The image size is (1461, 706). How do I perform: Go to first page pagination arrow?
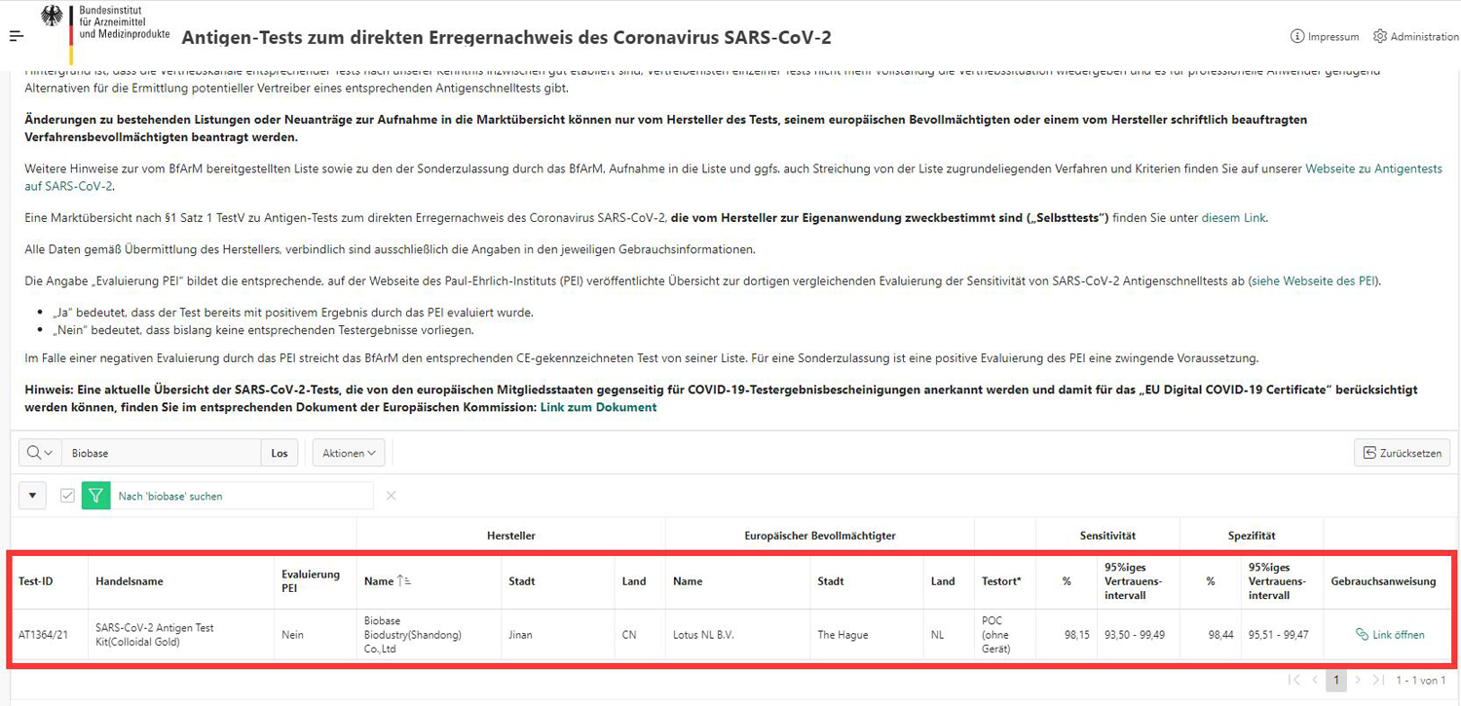coord(1294,680)
